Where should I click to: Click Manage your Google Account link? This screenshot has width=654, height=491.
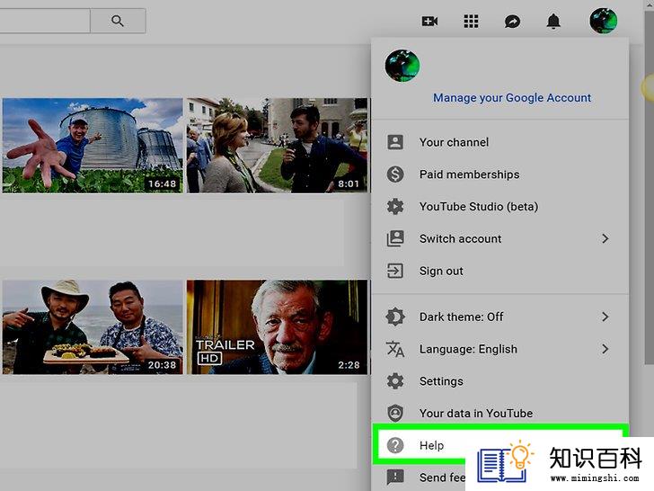point(512,98)
